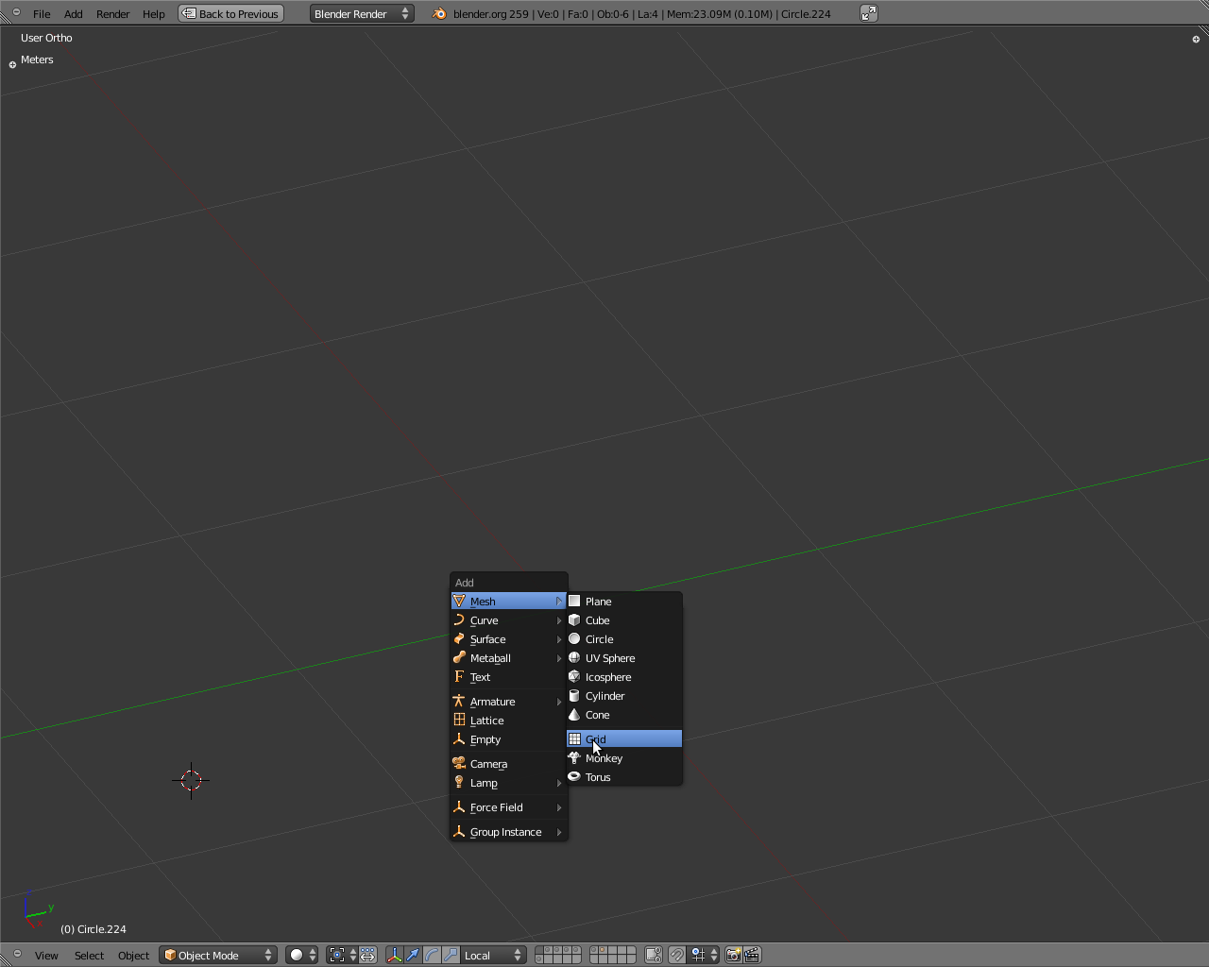Open the Blender Render engine dropdown
Screen dimensions: 1209x967
[362, 14]
